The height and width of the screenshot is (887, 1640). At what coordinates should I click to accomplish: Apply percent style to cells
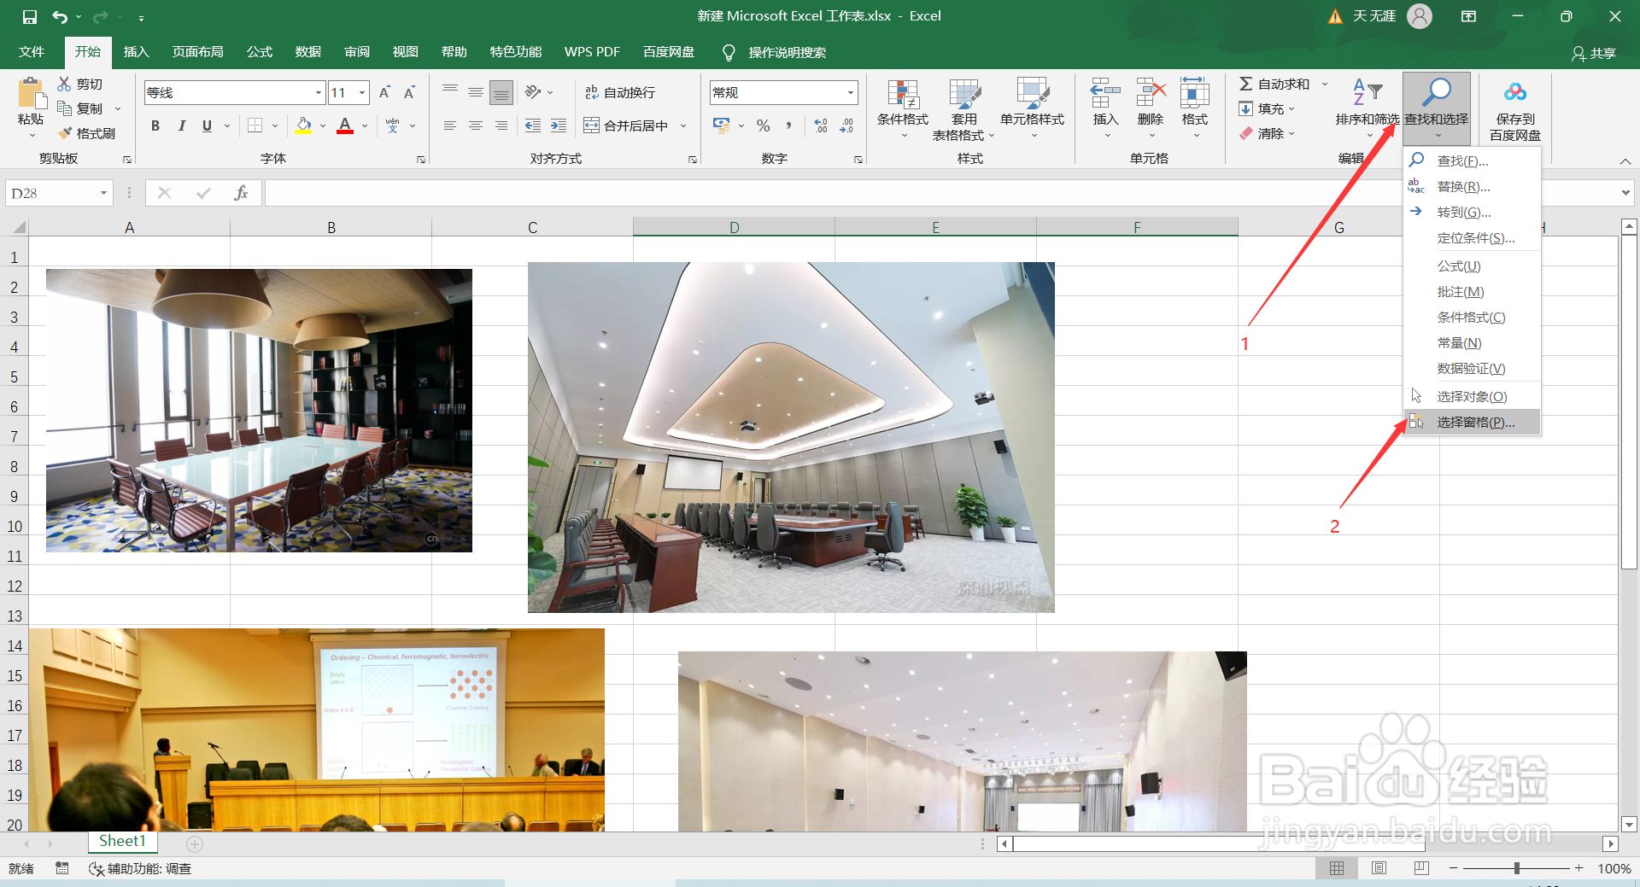click(x=764, y=125)
